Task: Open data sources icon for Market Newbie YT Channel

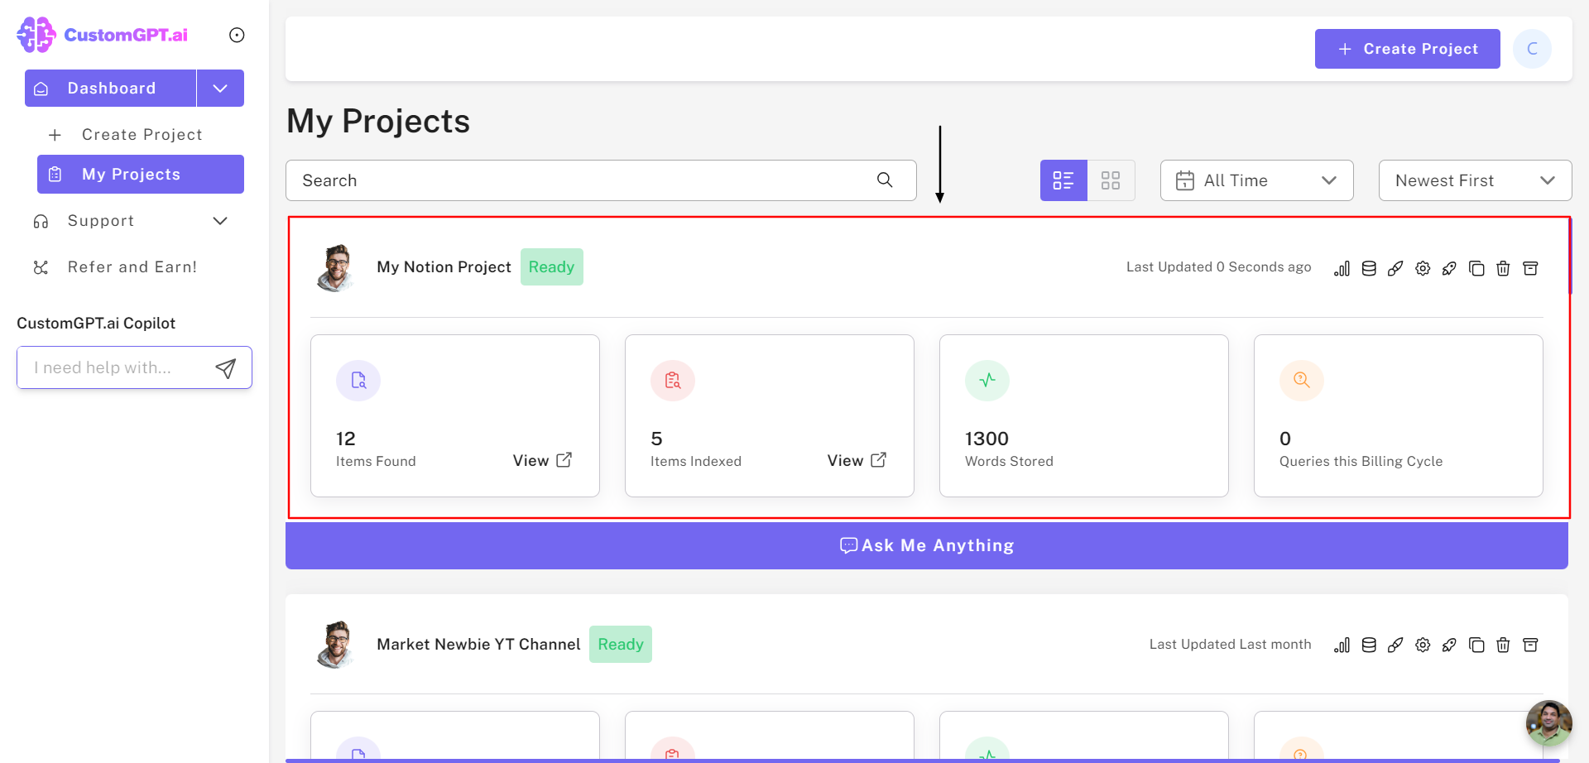Action: click(x=1369, y=645)
